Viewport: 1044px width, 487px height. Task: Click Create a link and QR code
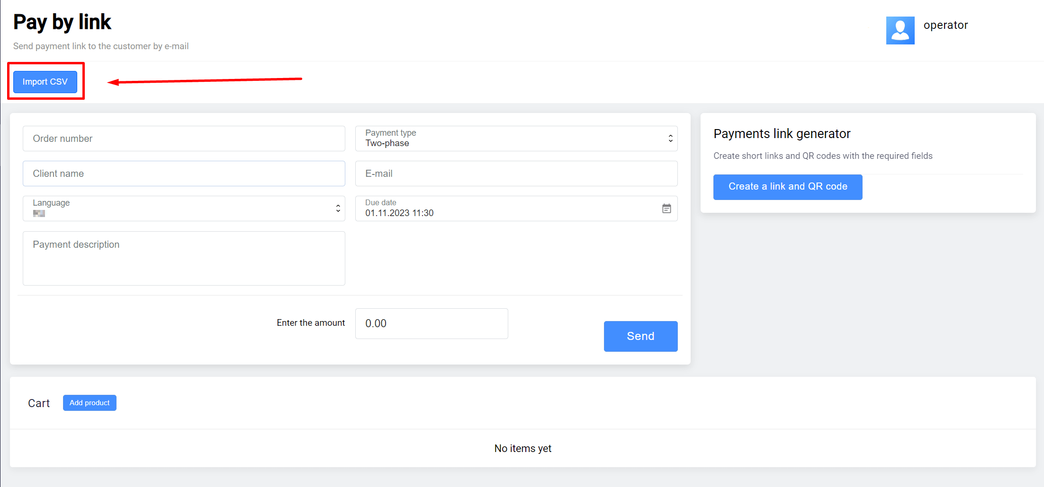point(787,187)
